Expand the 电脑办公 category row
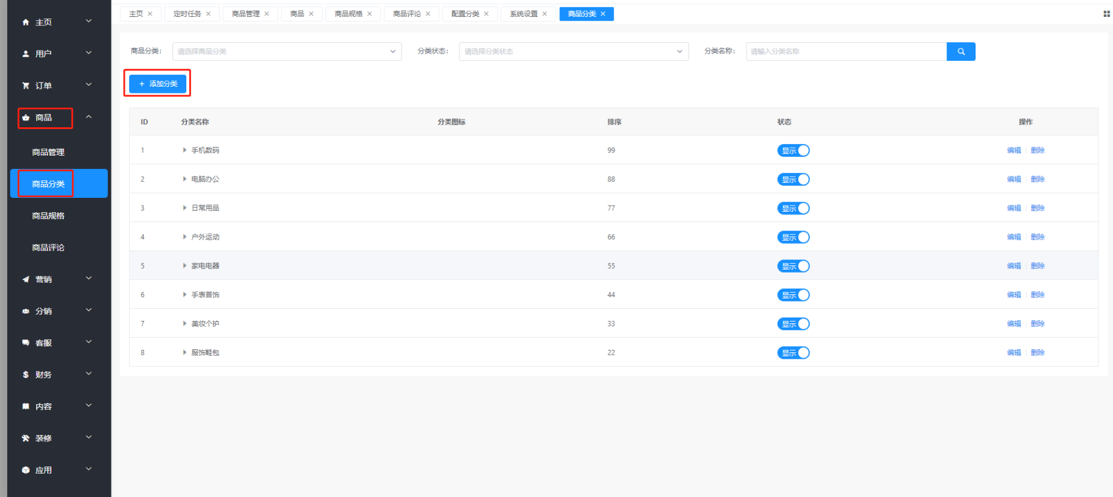Image resolution: width=1113 pixels, height=497 pixels. (184, 179)
